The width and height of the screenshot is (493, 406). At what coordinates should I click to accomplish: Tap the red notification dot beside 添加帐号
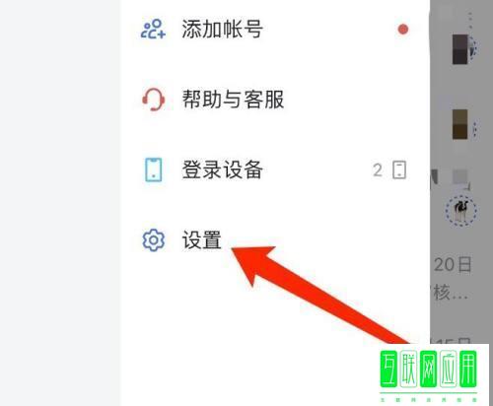click(403, 30)
